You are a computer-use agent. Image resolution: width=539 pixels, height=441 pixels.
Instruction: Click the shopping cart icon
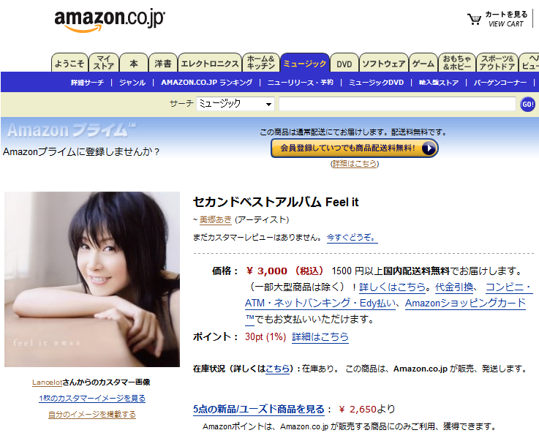point(474,19)
